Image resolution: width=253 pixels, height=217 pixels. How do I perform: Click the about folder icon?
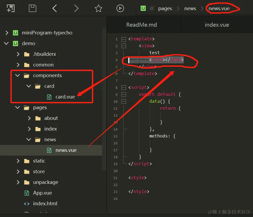(38, 118)
